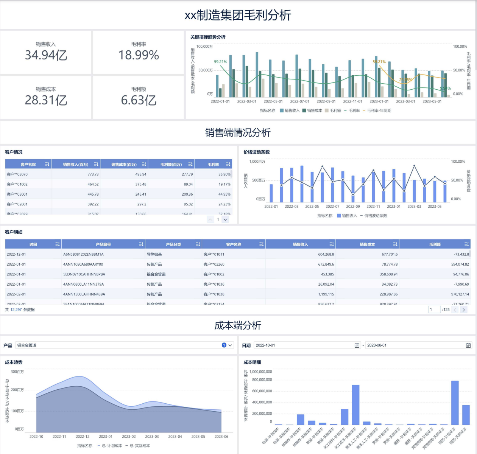Sort detail table by 时间 icon
Screen dimensions: 477x454
tap(57, 244)
